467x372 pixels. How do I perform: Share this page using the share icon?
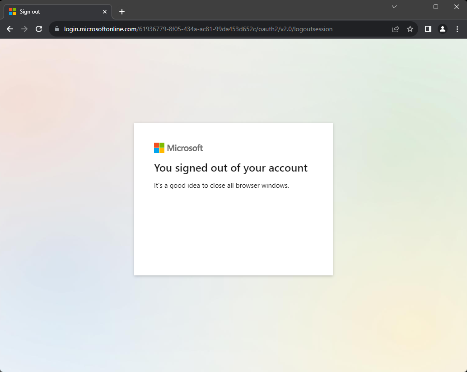(x=396, y=29)
